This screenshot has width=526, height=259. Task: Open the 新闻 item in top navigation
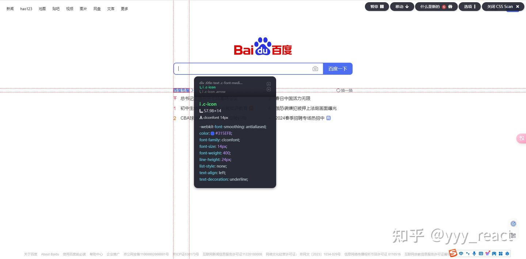click(10, 8)
